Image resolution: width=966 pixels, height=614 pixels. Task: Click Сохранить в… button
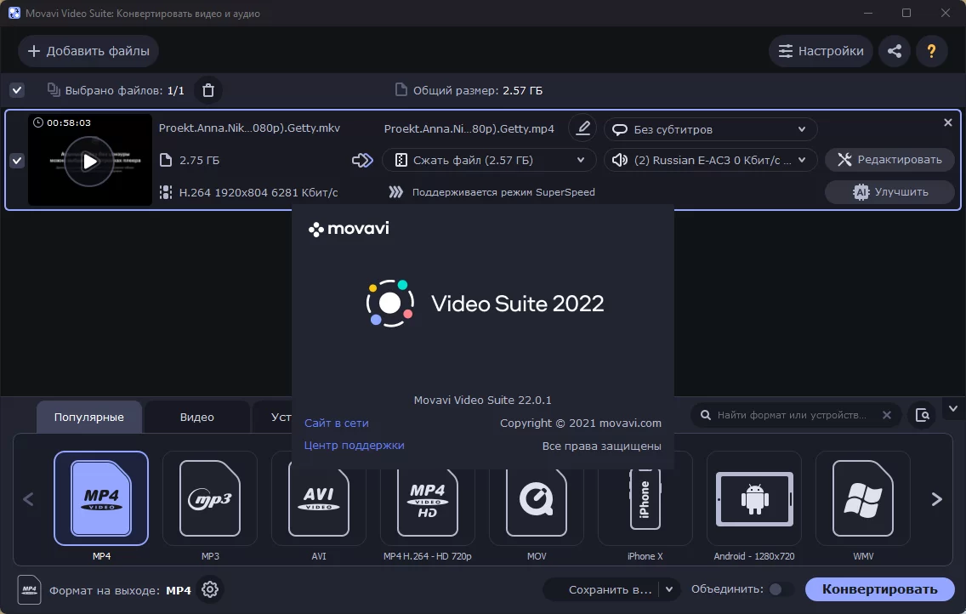click(x=602, y=589)
